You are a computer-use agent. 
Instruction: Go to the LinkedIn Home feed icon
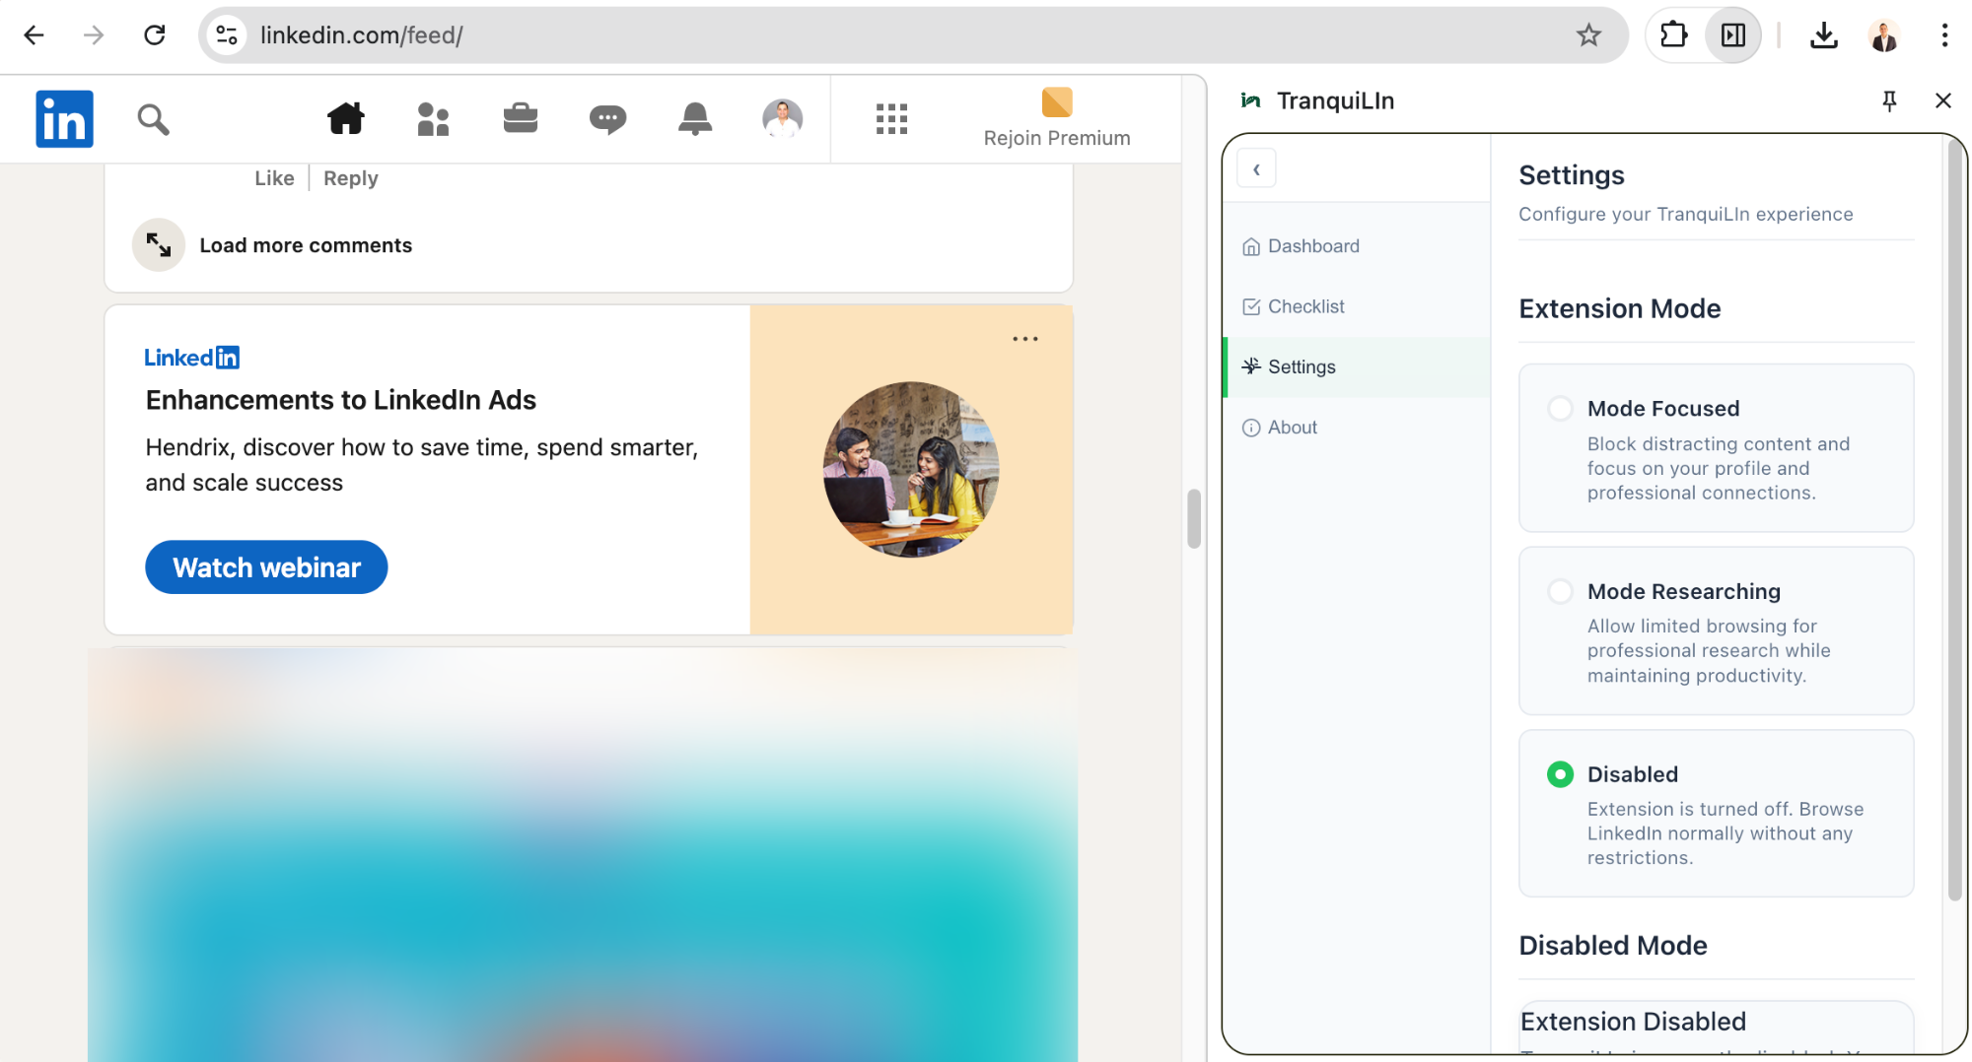coord(345,119)
